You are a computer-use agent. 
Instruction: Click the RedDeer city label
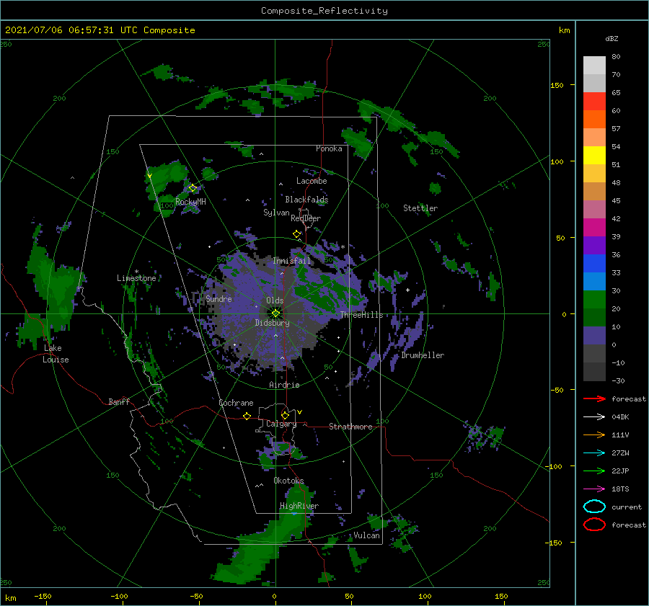[306, 218]
